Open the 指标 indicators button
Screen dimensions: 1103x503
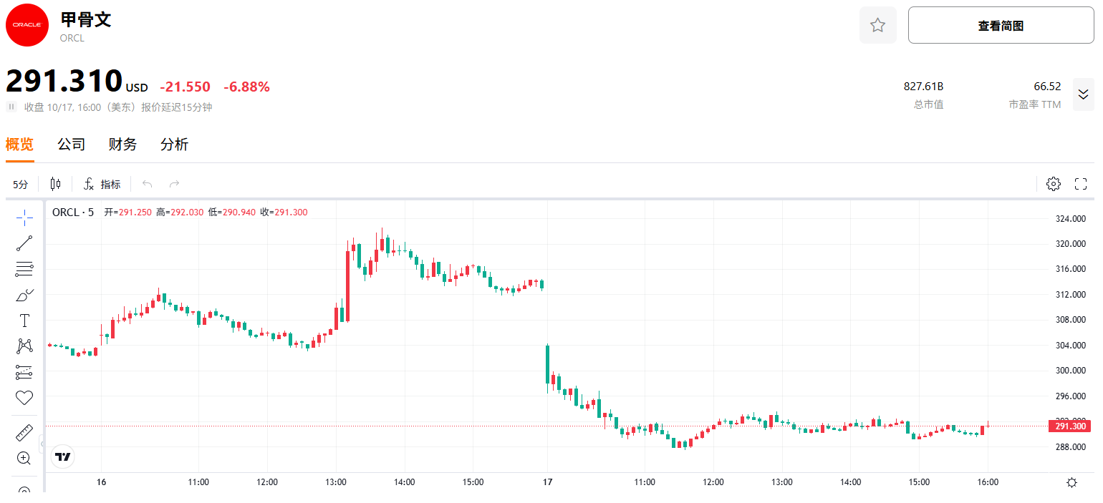tap(102, 185)
